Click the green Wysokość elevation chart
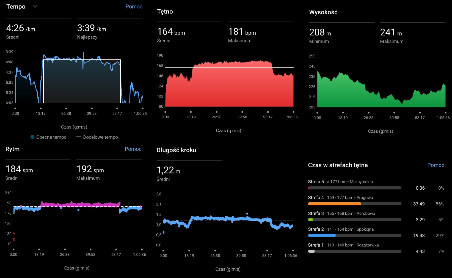The width and height of the screenshot is (452, 278). point(381,94)
